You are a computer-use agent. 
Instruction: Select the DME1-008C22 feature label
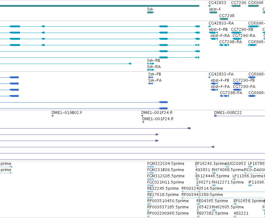tap(228, 113)
